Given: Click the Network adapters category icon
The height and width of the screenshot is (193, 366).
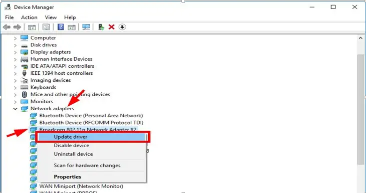Looking at the screenshot, I should 24,109.
